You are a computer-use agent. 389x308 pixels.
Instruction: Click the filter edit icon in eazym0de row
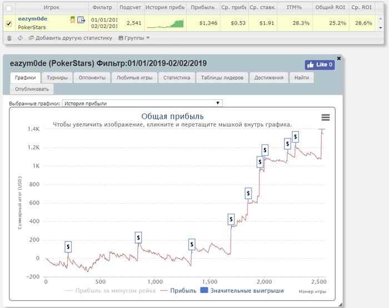click(x=81, y=19)
